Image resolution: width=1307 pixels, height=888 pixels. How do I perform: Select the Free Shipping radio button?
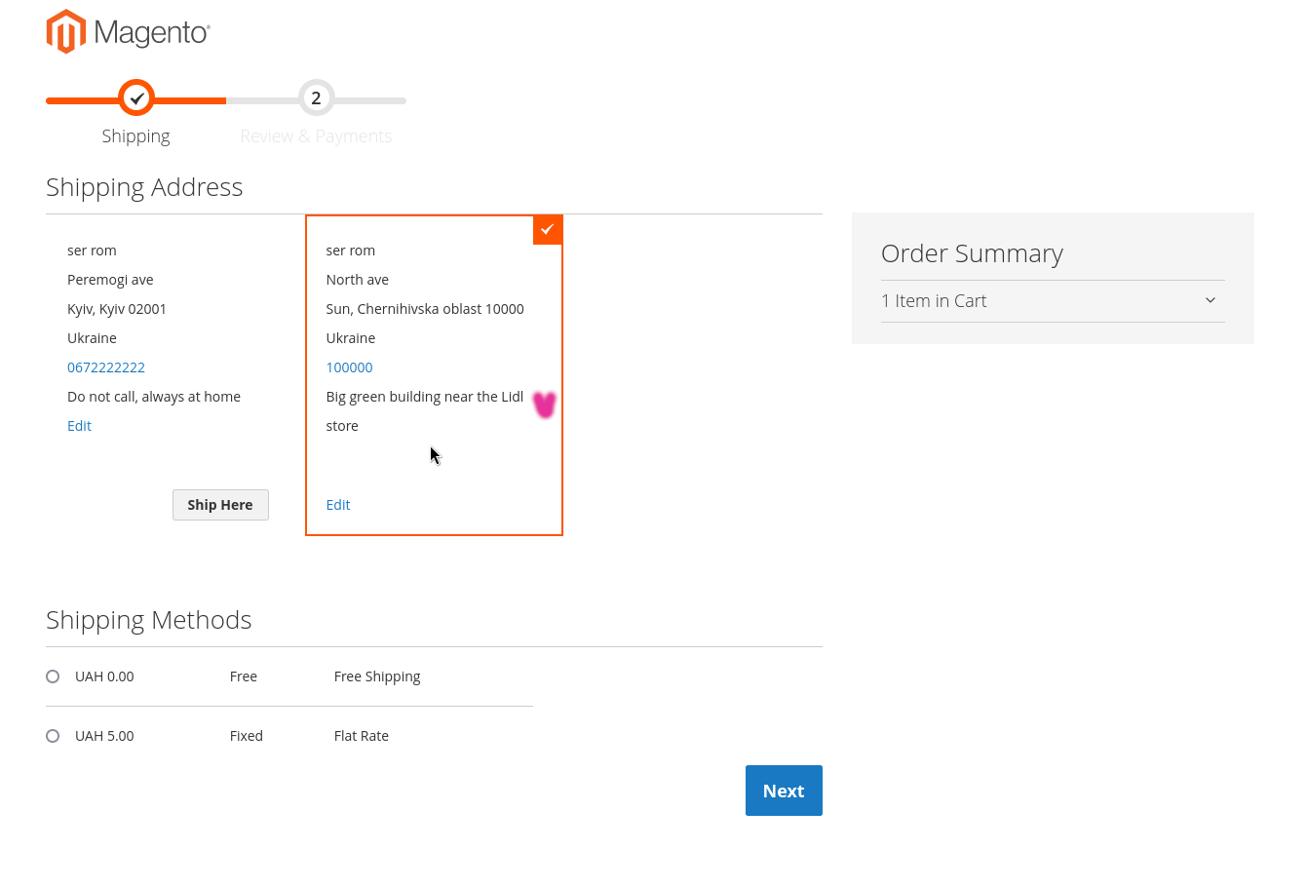(53, 676)
